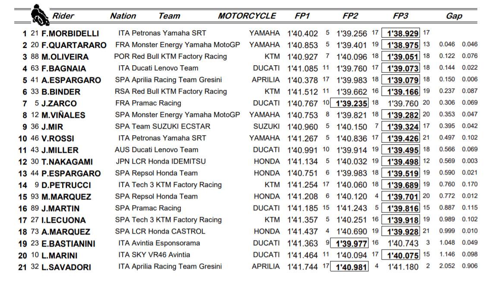
Task: Click the Red Bull KTM team for M.OLIVEIRA
Action: [x=176, y=56]
